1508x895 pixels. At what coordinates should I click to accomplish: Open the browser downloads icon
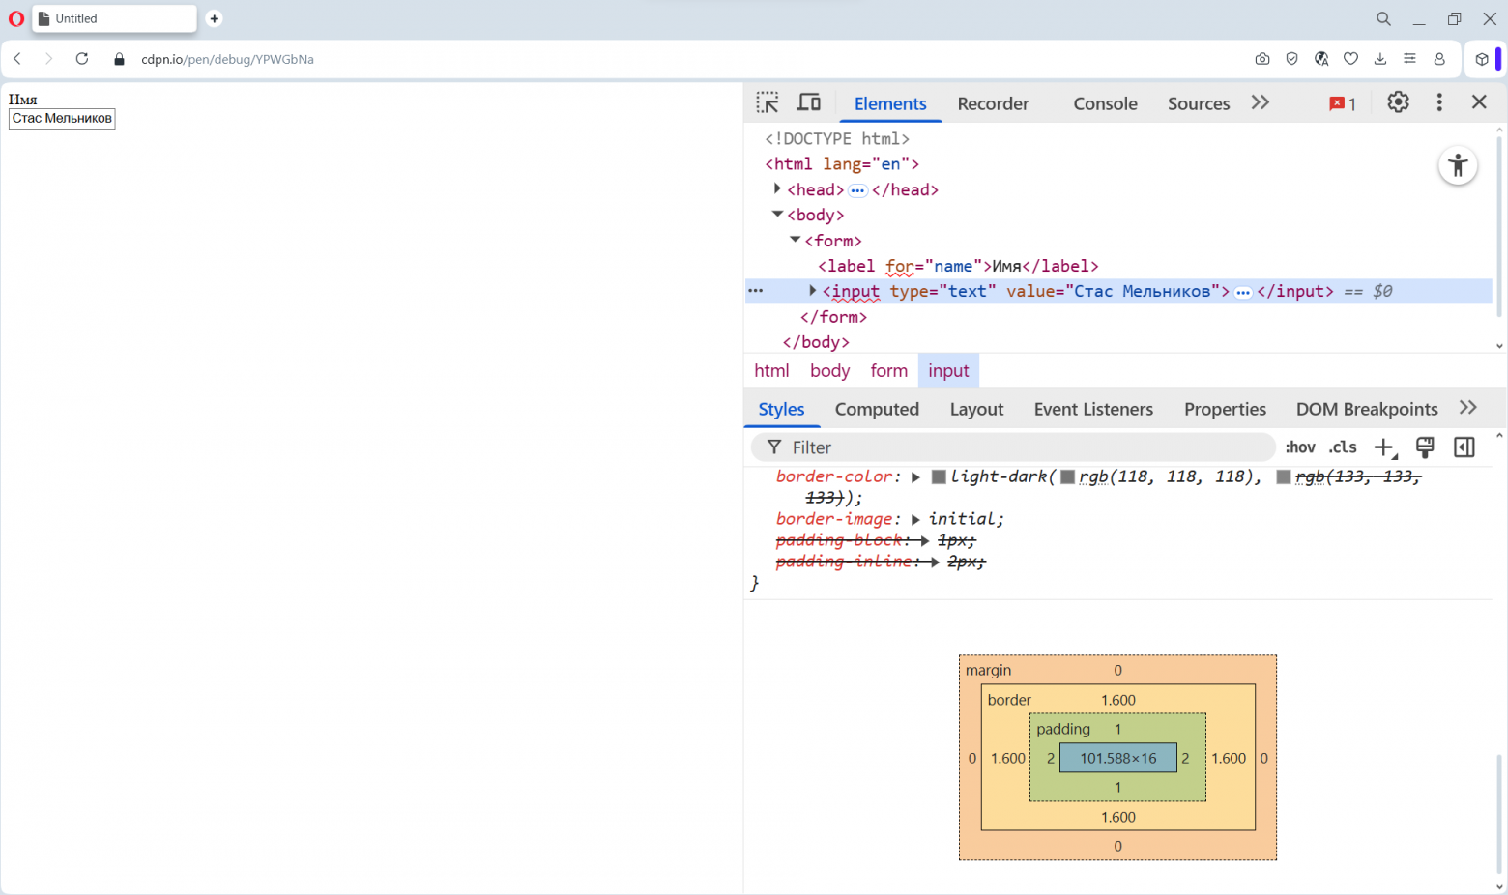pyautogui.click(x=1380, y=59)
